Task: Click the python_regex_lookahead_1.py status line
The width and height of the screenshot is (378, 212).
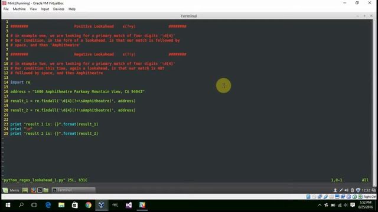Action: 45,180
